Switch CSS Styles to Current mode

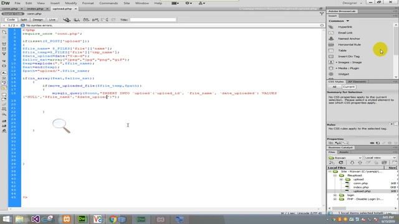pyautogui.click(x=349, y=87)
